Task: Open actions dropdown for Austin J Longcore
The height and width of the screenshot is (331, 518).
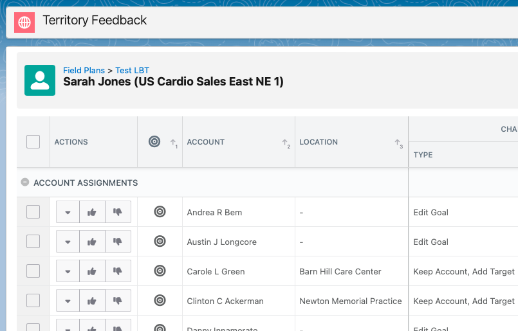Action: click(68, 242)
